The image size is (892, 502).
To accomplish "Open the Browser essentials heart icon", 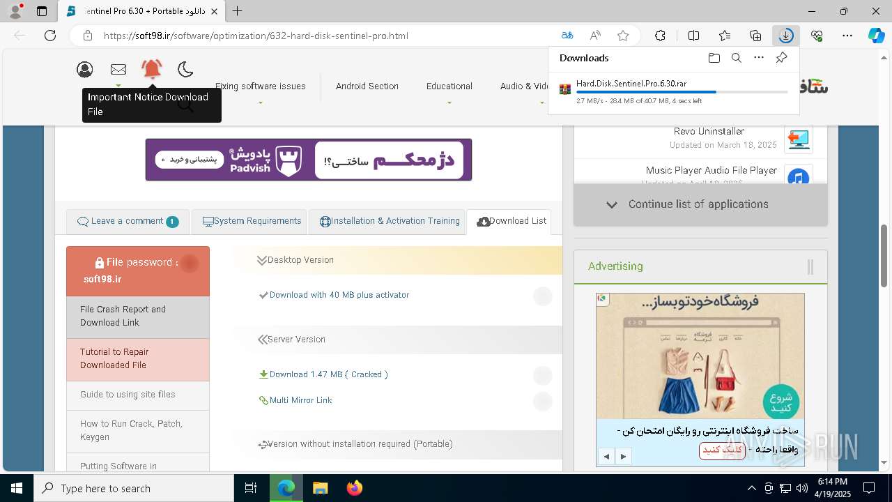I will click(817, 36).
